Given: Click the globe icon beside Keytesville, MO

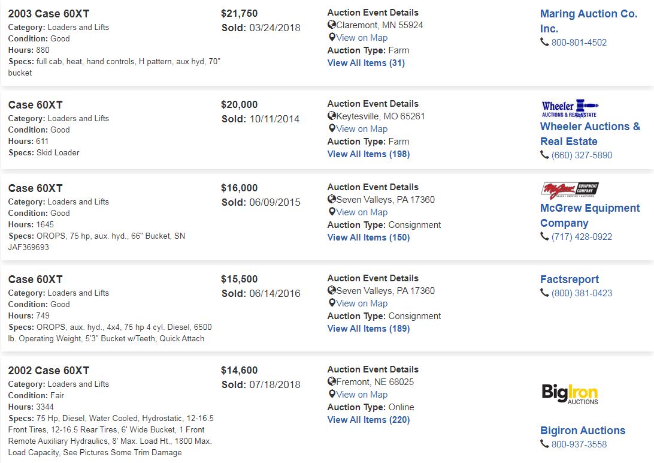Looking at the screenshot, I should tap(332, 116).
